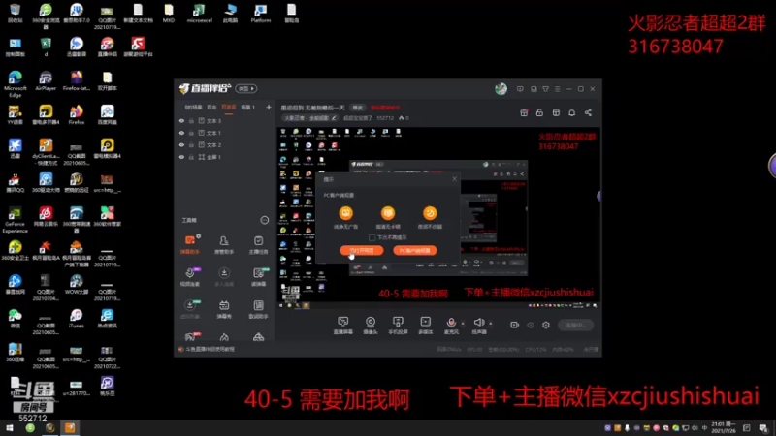Image resolution: width=776 pixels, height=436 pixels.
Task: Select the 文本 3 layer row
Action: (224, 120)
